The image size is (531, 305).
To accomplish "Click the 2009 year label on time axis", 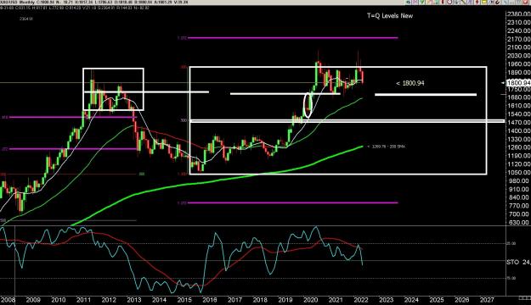I will [33, 300].
